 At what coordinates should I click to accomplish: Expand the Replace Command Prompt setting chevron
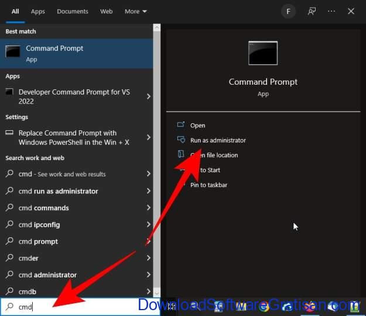click(x=149, y=137)
